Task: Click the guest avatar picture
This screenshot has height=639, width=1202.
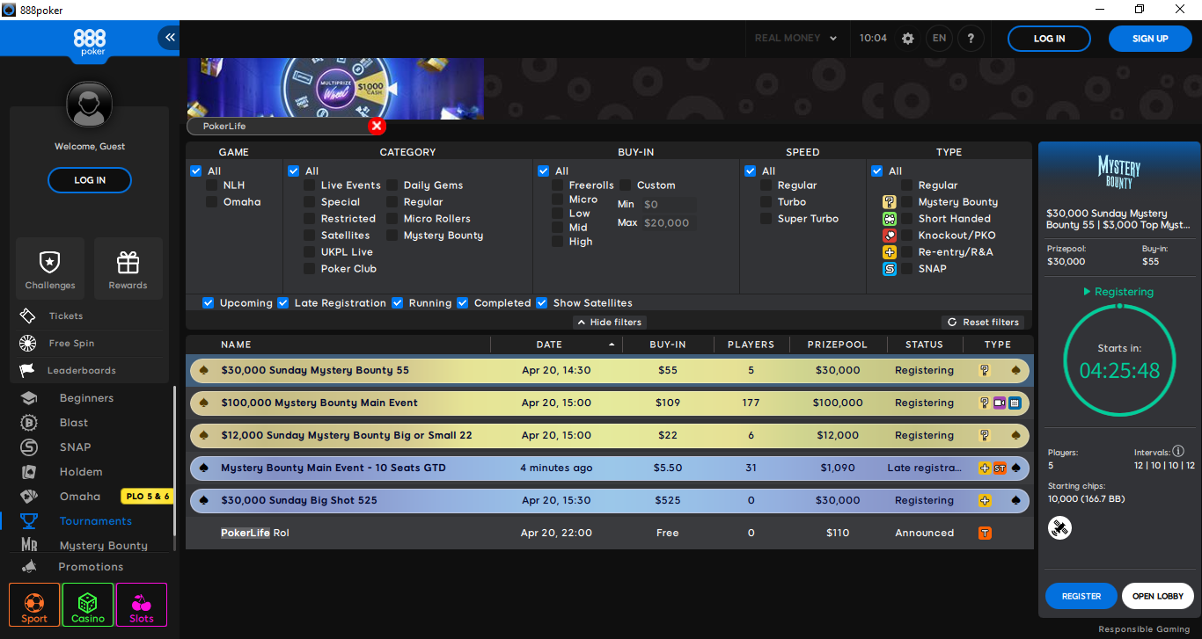Action: (90, 105)
